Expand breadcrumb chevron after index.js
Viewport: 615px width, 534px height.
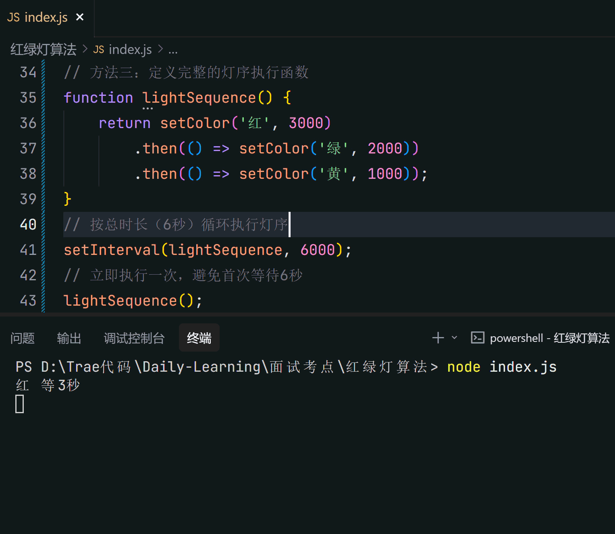160,49
